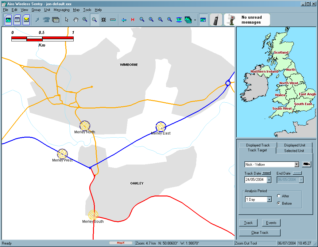Open the Unit menu
Screen dimensions: 318x247
tap(47, 10)
